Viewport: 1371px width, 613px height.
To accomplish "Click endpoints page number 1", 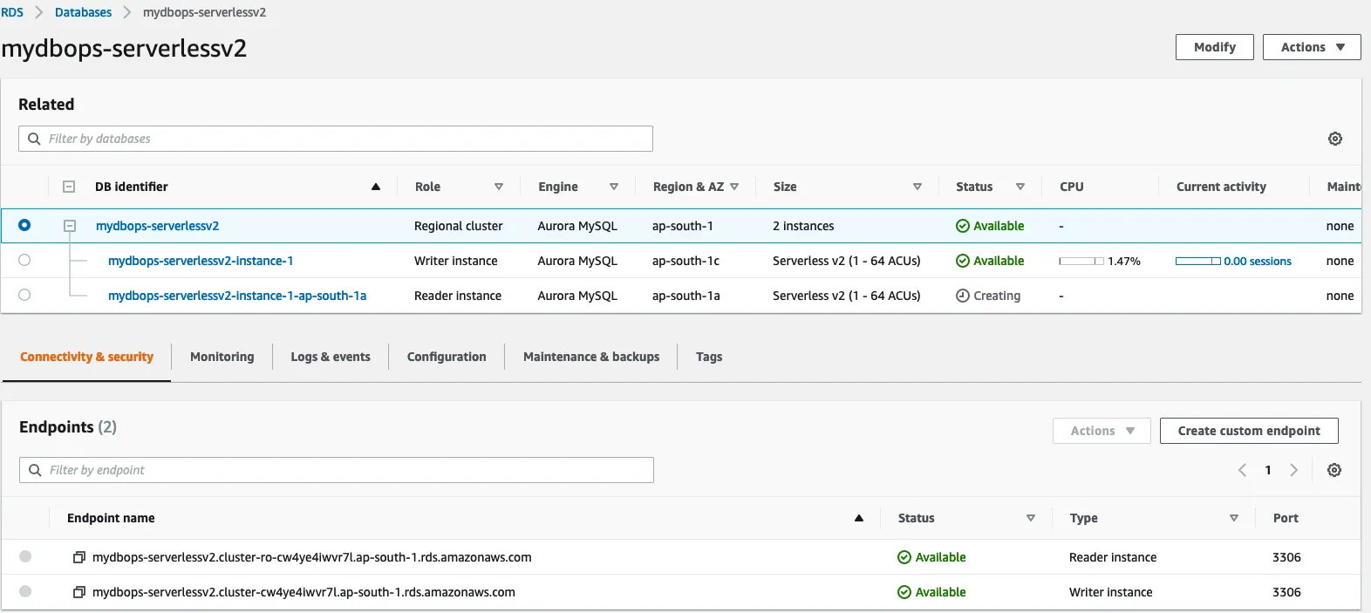I will [x=1268, y=470].
